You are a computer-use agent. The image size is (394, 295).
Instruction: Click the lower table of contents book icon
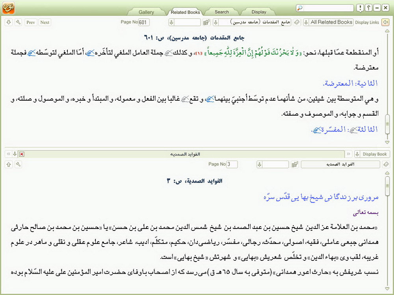295,164
